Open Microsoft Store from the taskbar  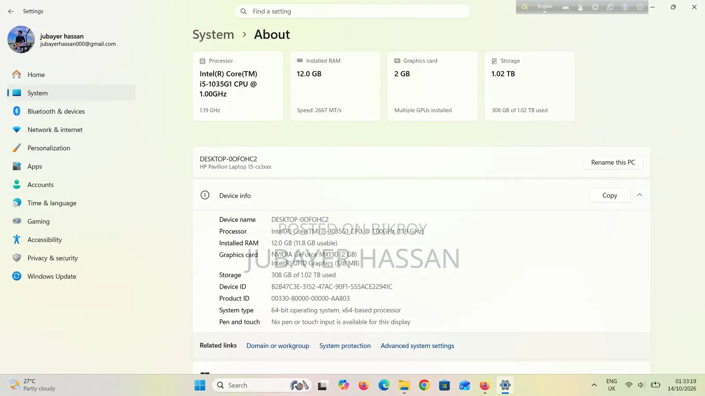tap(445, 385)
